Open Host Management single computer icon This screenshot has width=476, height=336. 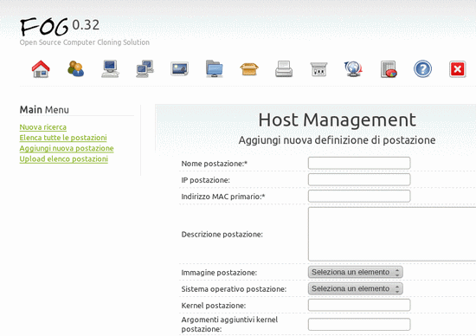pyautogui.click(x=110, y=69)
